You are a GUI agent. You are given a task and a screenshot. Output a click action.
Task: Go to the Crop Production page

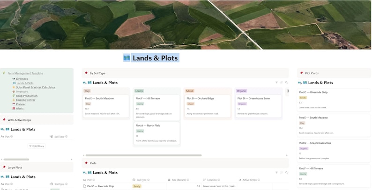tap(27, 96)
